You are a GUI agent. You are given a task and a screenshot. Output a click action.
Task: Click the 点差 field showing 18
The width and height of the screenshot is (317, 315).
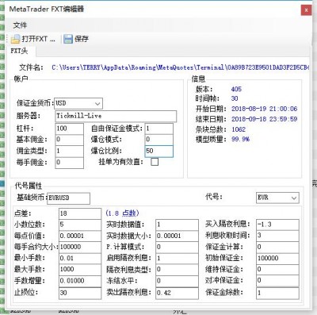[x=80, y=213]
